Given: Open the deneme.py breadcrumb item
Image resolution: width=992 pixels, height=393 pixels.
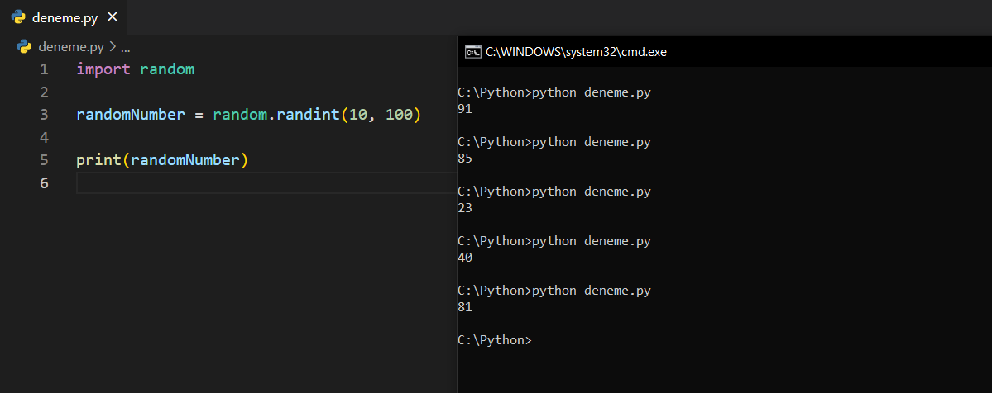Looking at the screenshot, I should click(x=72, y=47).
